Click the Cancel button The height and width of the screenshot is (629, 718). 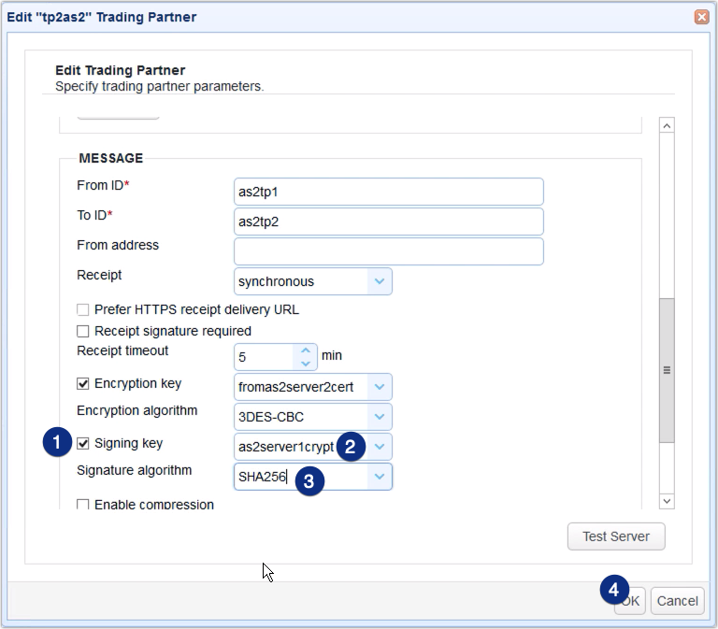(677, 601)
